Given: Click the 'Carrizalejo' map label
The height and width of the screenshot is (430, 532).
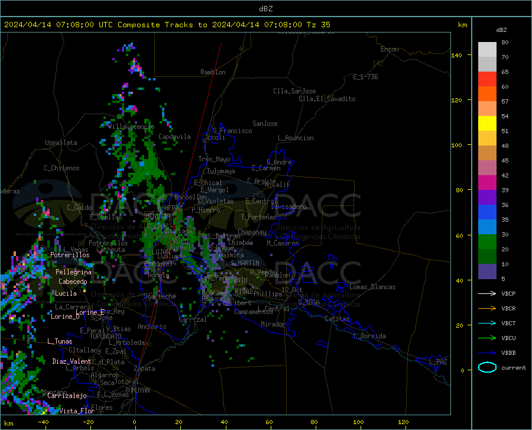Looking at the screenshot, I should pyautogui.click(x=67, y=396).
